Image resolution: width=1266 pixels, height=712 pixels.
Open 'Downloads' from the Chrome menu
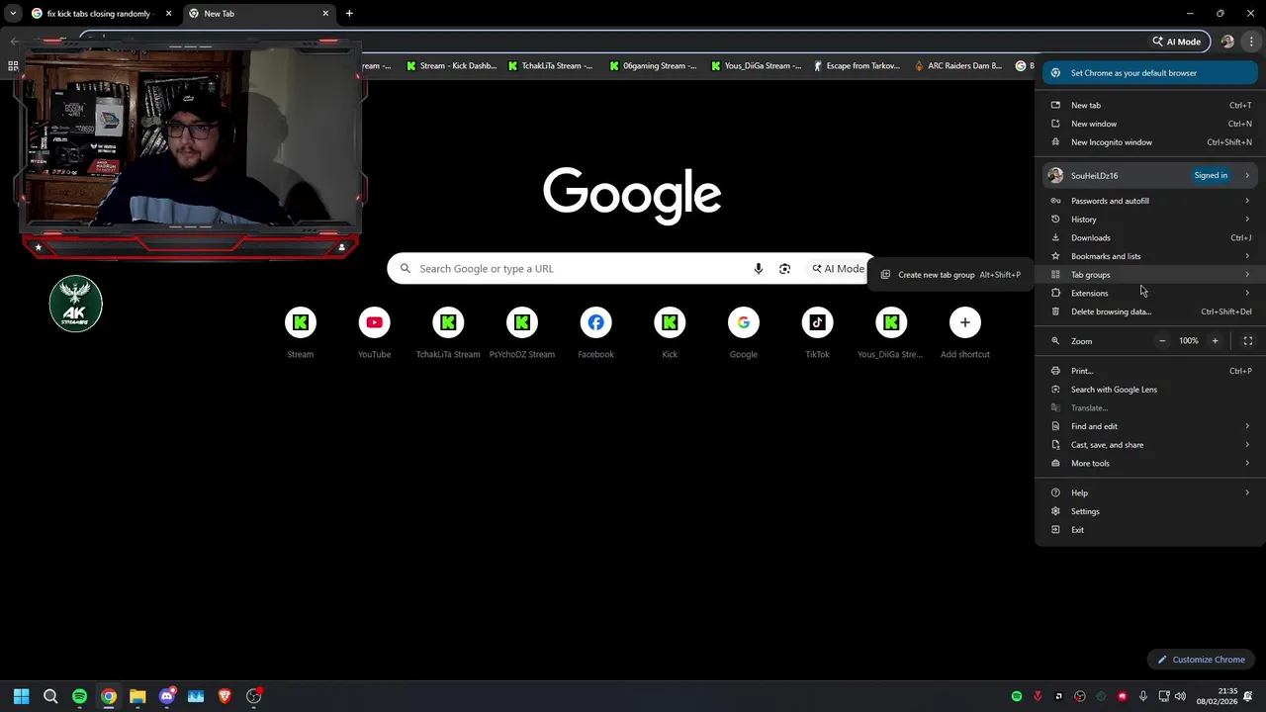click(1150, 237)
